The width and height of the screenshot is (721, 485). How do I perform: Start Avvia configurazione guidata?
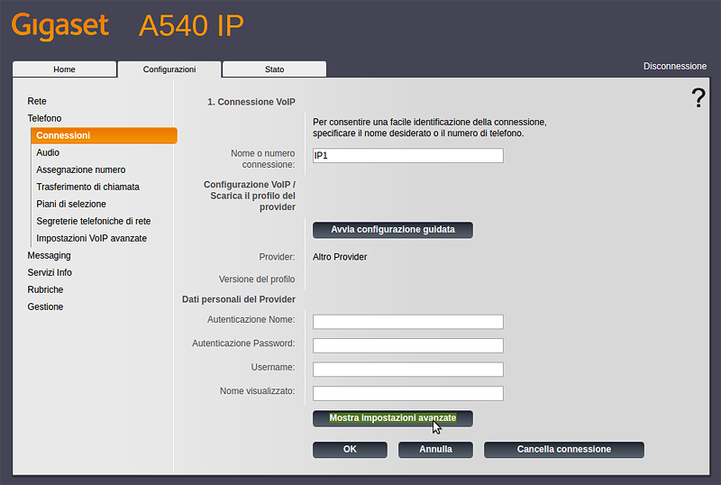click(x=393, y=230)
